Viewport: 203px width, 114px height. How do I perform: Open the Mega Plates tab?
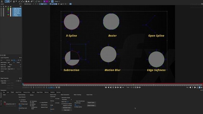click(x=40, y=92)
